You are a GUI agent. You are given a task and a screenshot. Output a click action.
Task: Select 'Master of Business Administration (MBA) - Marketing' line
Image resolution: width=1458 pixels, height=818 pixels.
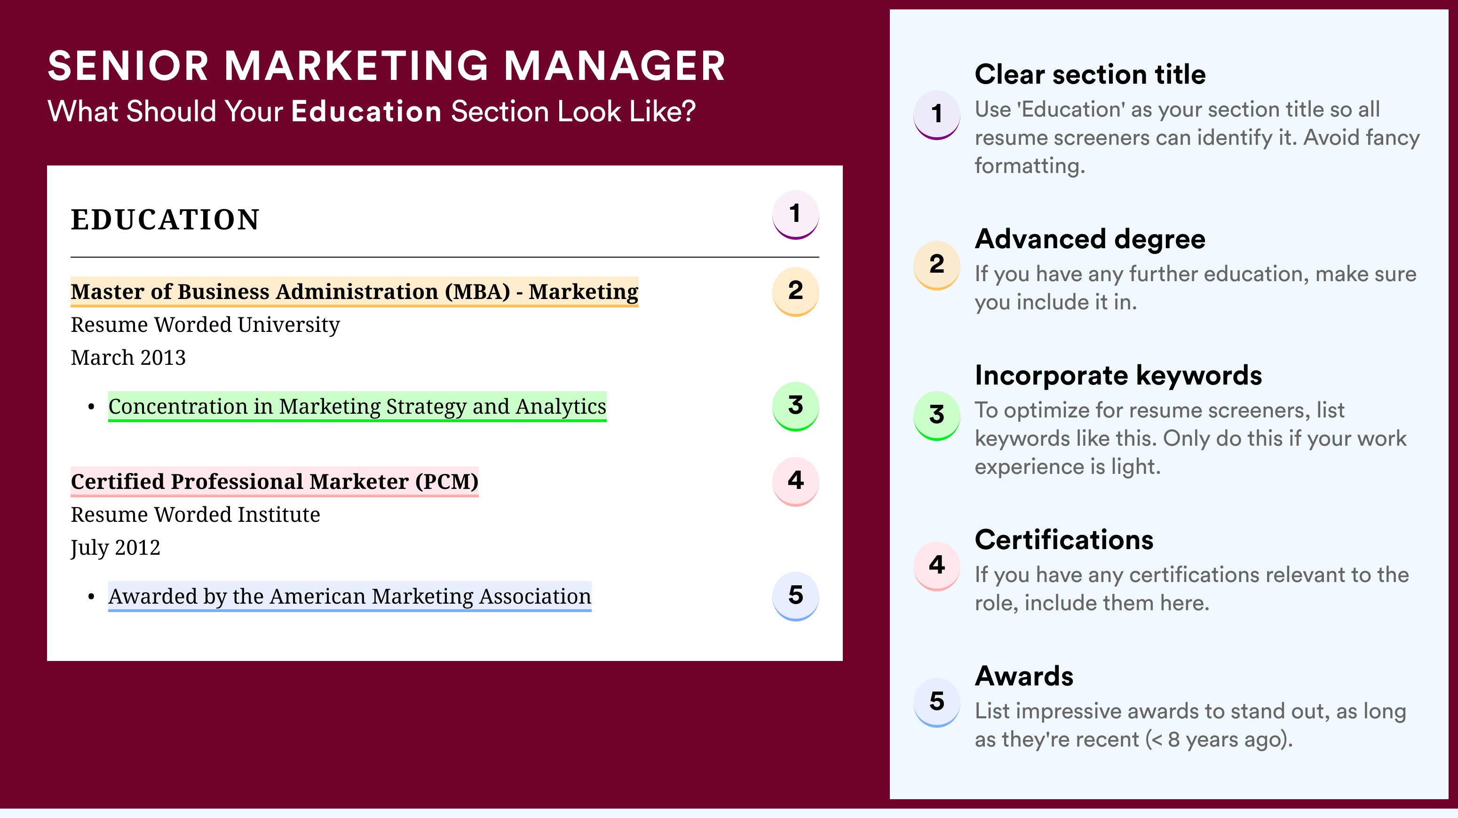click(354, 292)
